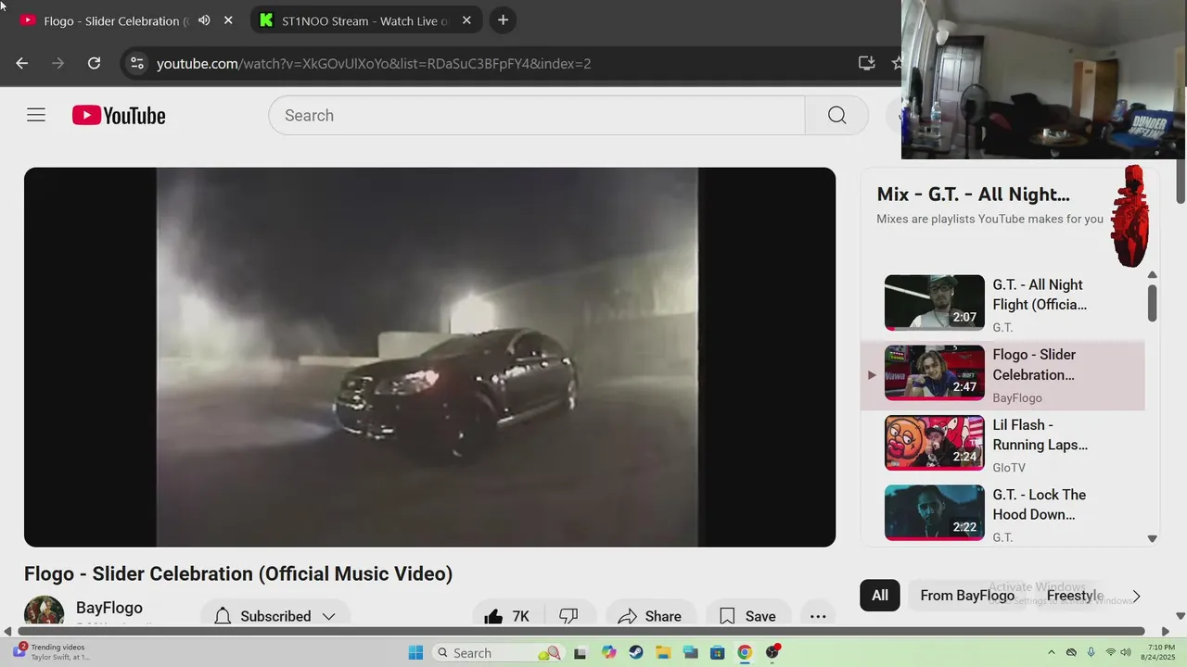Open Copilot from the taskbar
The height and width of the screenshot is (667, 1187).
[608, 652]
